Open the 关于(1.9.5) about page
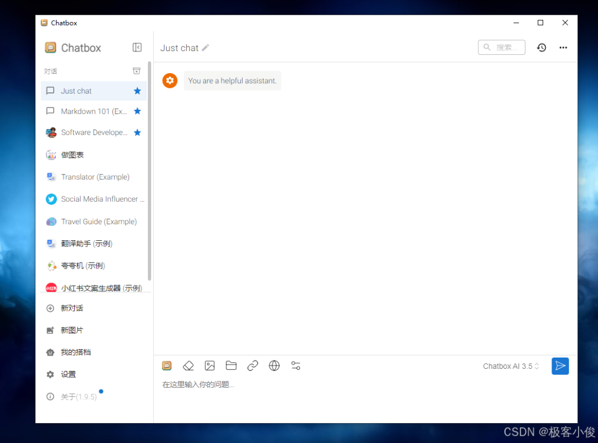This screenshot has height=443, width=598. pos(94,396)
